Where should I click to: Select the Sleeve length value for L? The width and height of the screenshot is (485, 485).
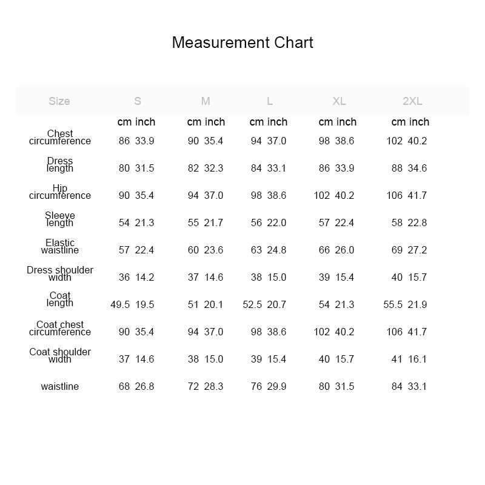pos(269,223)
